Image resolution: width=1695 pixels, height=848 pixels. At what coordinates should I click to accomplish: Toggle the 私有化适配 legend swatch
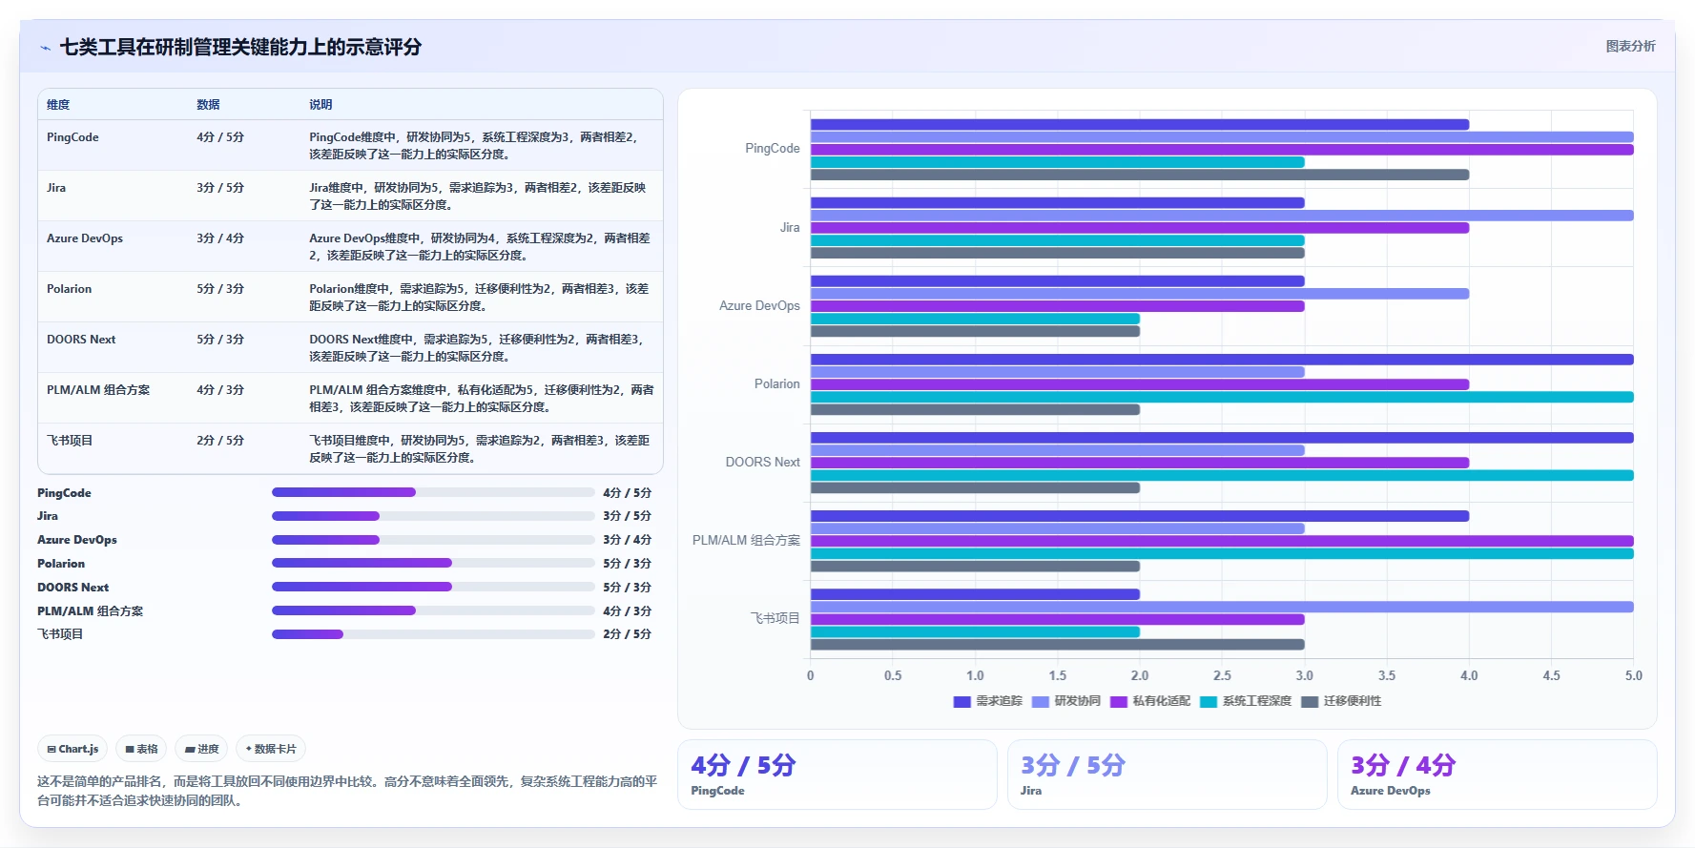(x=1119, y=701)
